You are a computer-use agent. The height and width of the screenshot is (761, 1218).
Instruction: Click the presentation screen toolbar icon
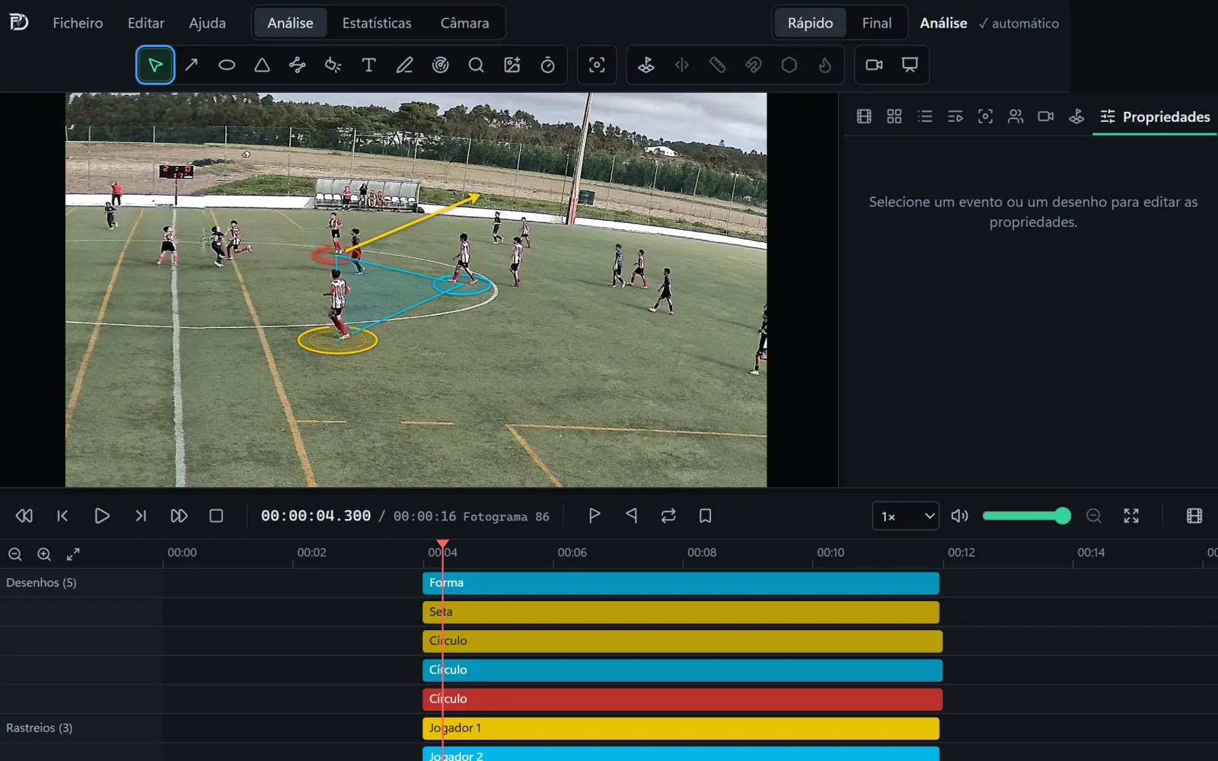coord(910,65)
